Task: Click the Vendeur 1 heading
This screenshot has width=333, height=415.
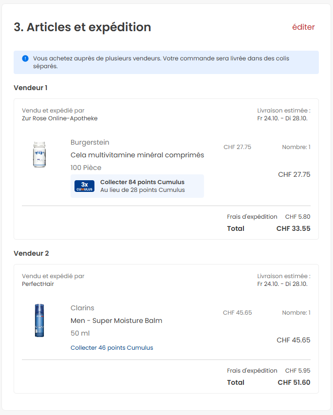Action: [x=31, y=88]
